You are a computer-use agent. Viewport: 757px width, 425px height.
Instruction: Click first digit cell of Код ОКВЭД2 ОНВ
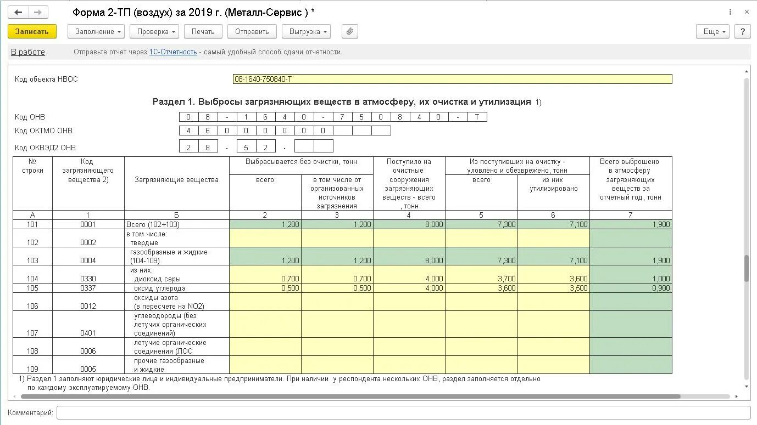click(x=189, y=146)
